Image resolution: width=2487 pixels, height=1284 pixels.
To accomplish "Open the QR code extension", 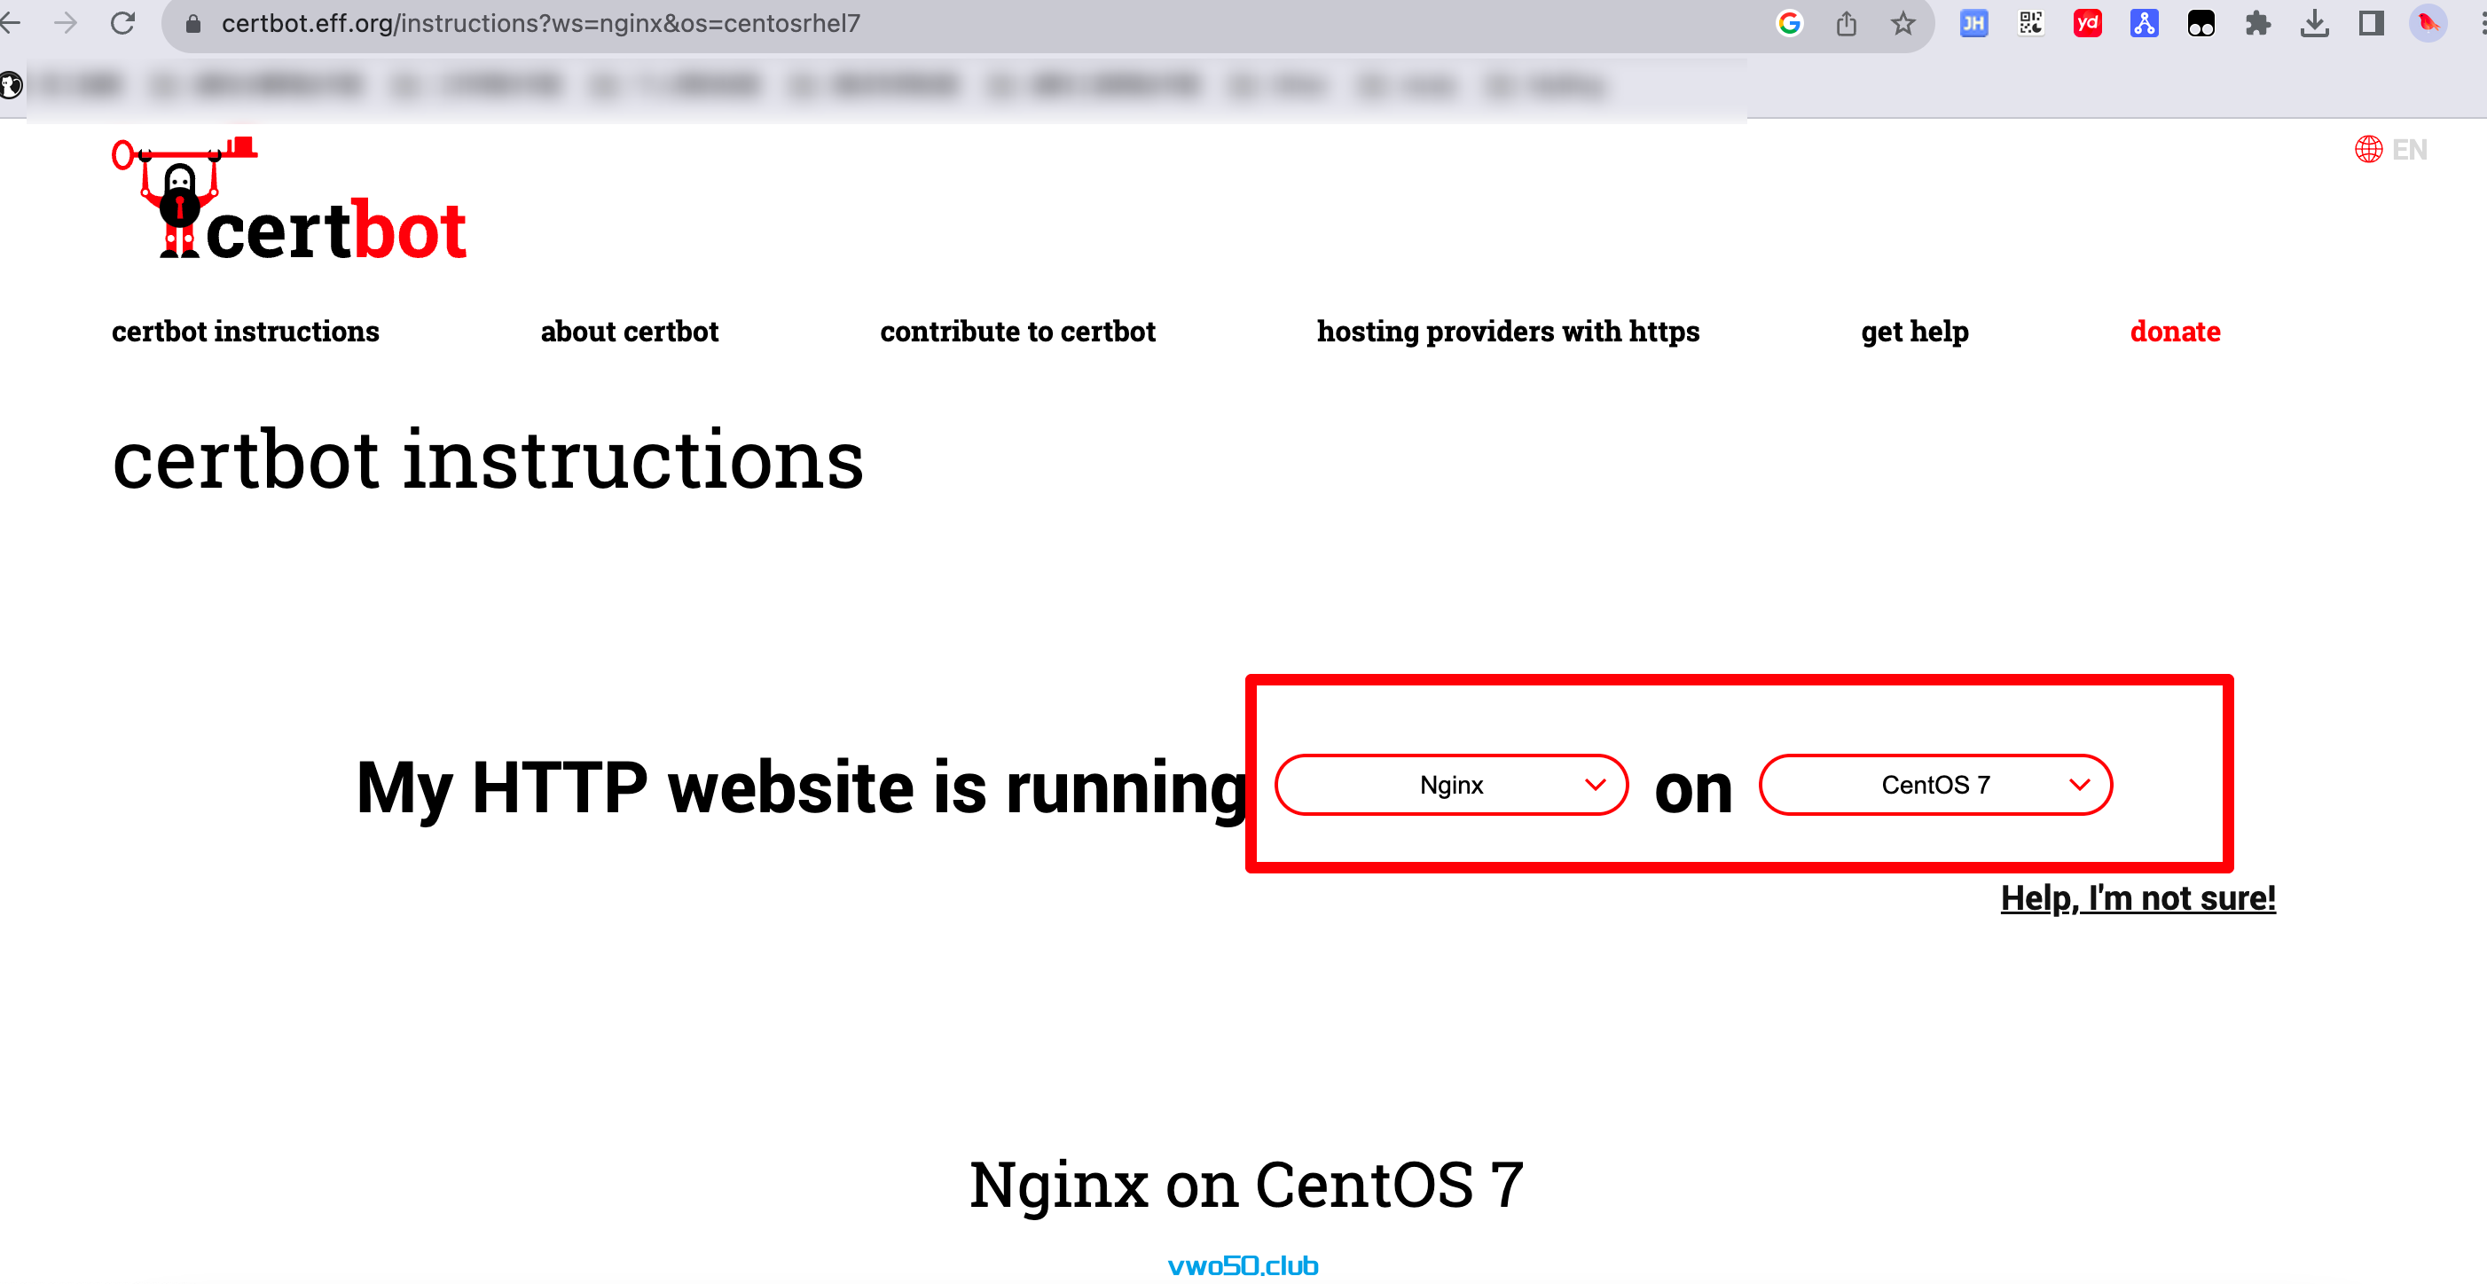I will pyautogui.click(x=2030, y=23).
